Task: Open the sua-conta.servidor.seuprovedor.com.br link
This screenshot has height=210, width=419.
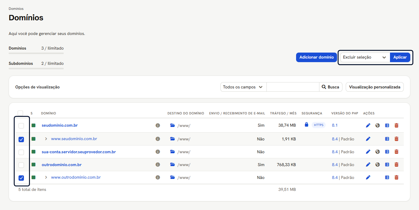Action: [x=79, y=152]
